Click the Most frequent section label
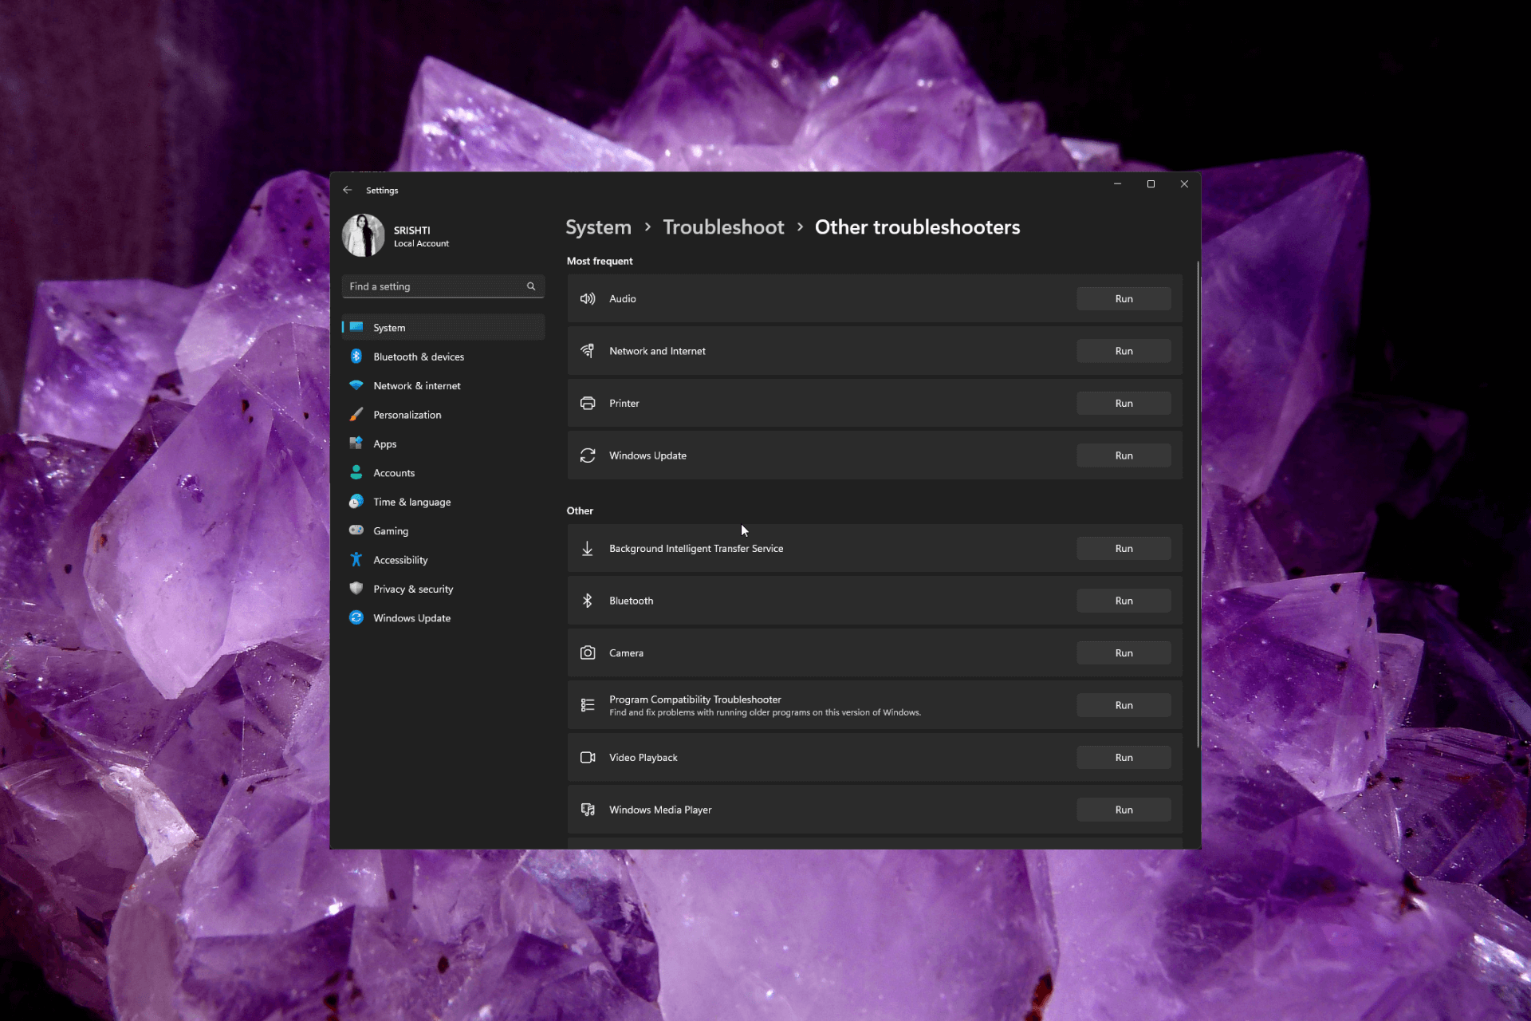 [x=600, y=261]
